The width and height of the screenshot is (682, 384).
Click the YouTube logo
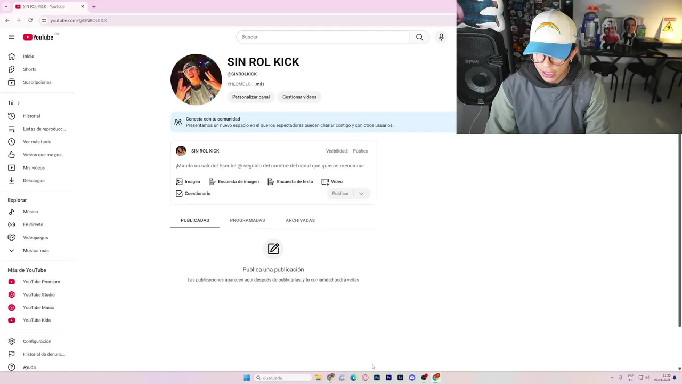pos(38,37)
